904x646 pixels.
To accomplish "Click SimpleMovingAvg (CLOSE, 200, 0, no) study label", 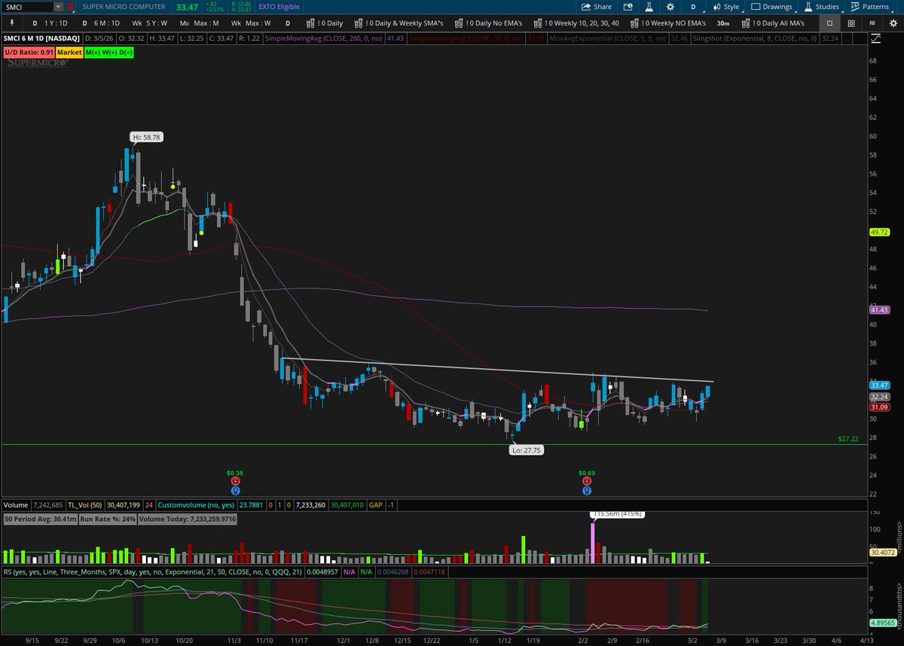I will point(324,38).
